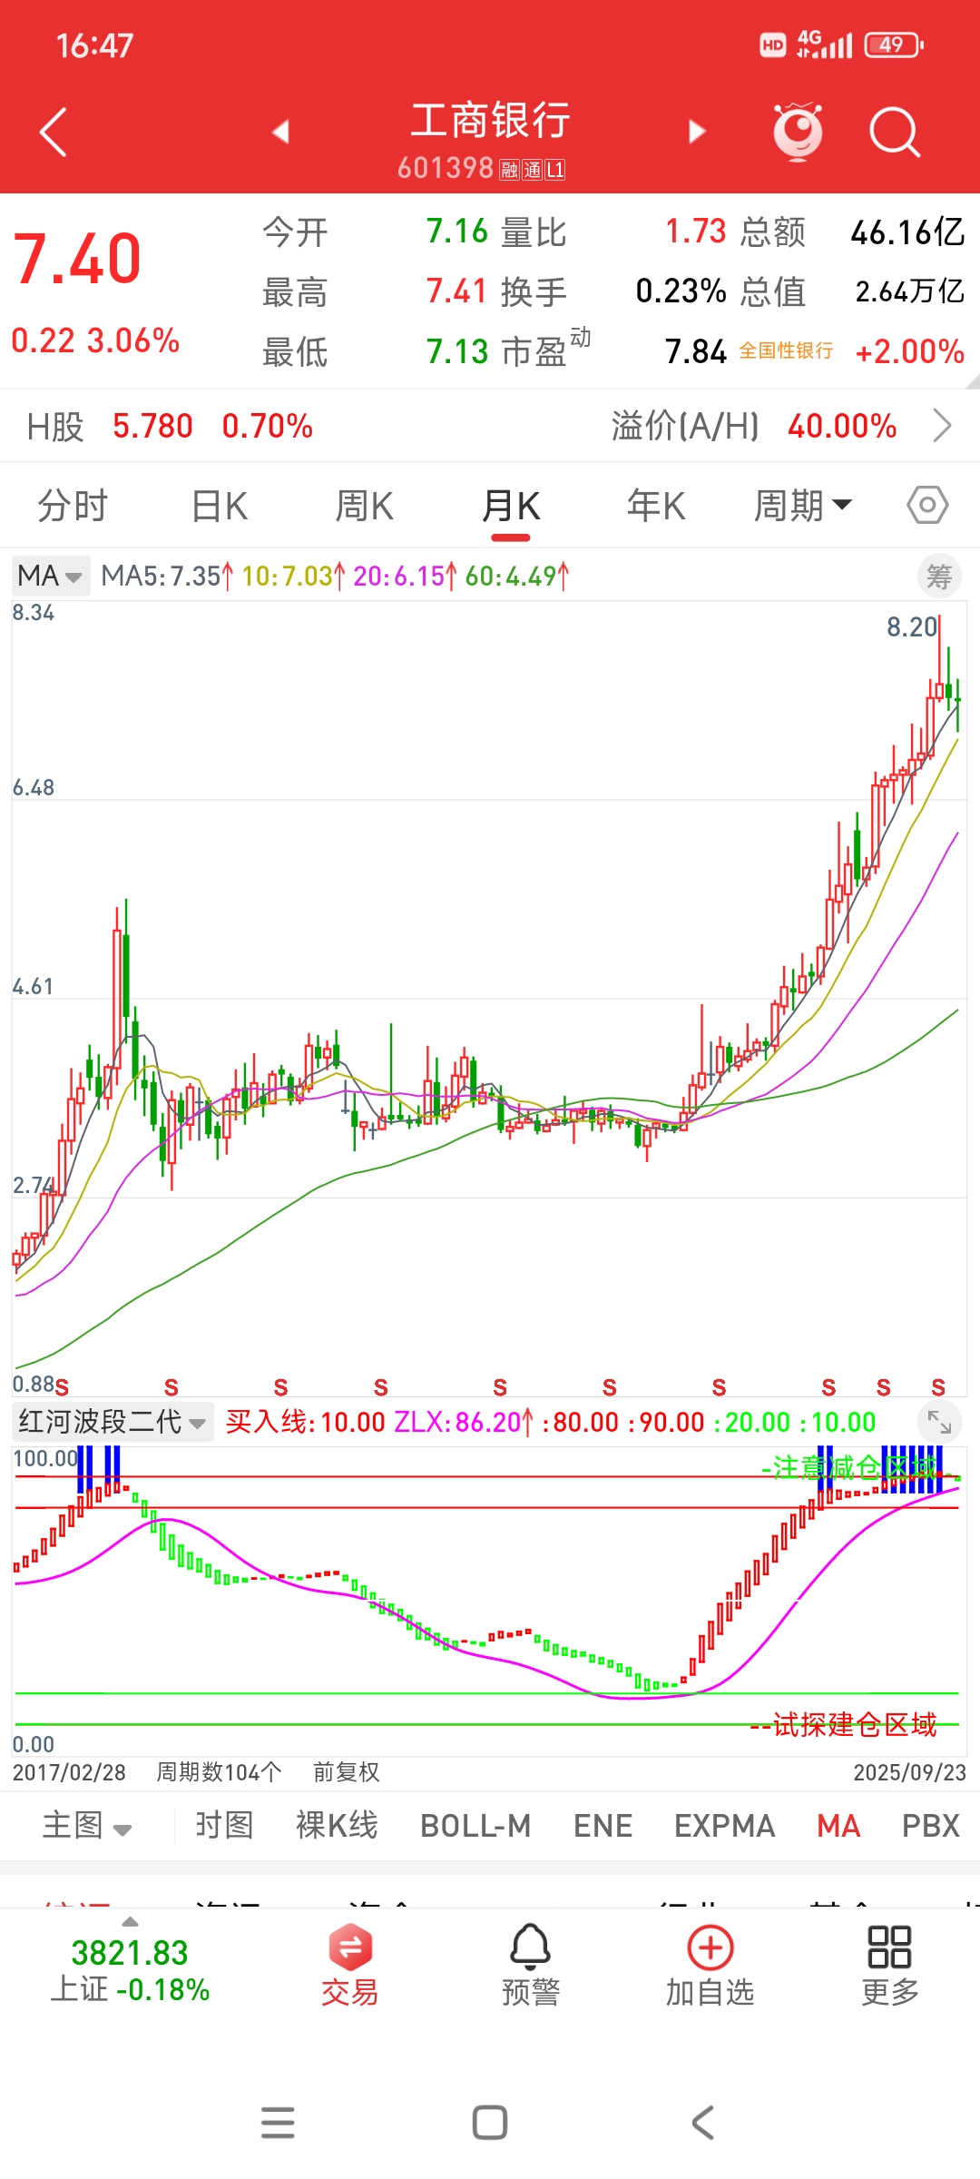The height and width of the screenshot is (2179, 980).
Task: Open 红河波段二代 indicator dropdown
Action: (x=113, y=1422)
